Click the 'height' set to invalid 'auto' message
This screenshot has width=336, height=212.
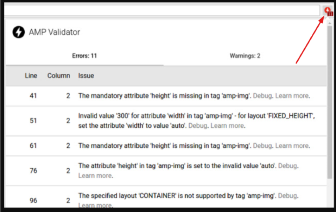(x=177, y=166)
